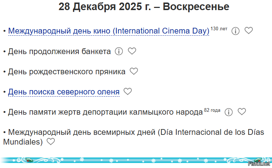Select День рождественского пряника text
Image resolution: width=272 pixels, height=168 pixels.
click(x=66, y=72)
